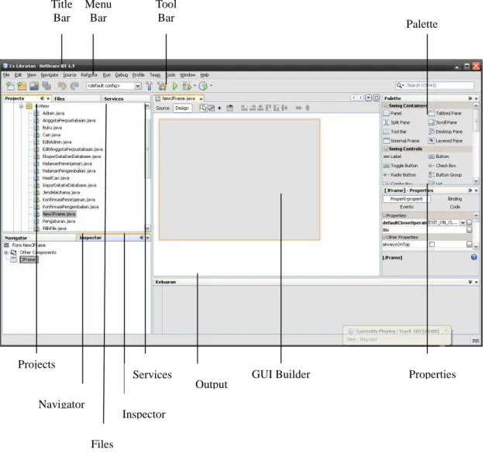Open the Binding properties tab
This screenshot has height=460, width=485.
pos(455,199)
